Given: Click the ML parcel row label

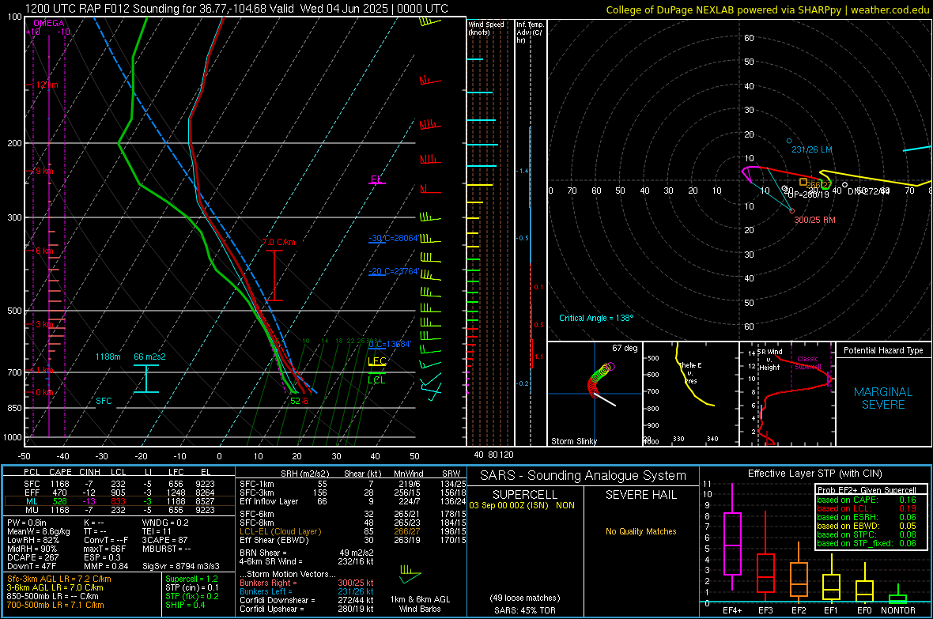Looking at the screenshot, I should [x=32, y=501].
